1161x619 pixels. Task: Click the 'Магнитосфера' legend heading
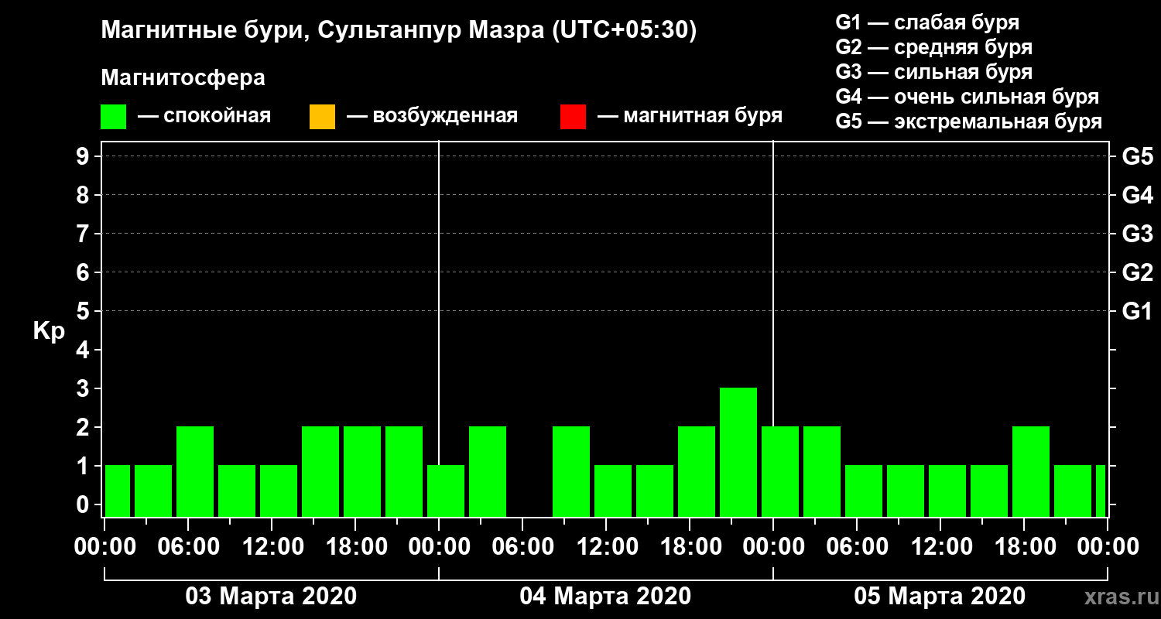(x=183, y=78)
